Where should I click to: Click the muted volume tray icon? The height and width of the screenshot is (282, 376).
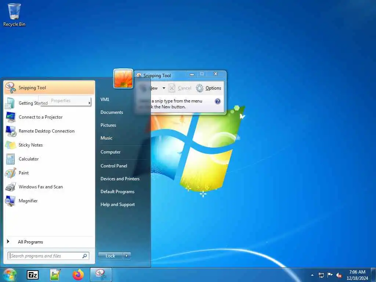[x=339, y=275]
